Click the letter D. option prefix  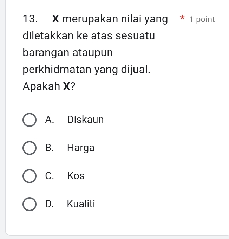[50, 204]
